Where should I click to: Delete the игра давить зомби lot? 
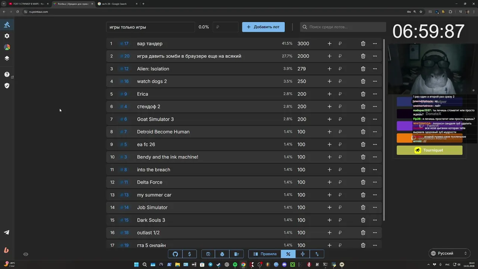363,56
